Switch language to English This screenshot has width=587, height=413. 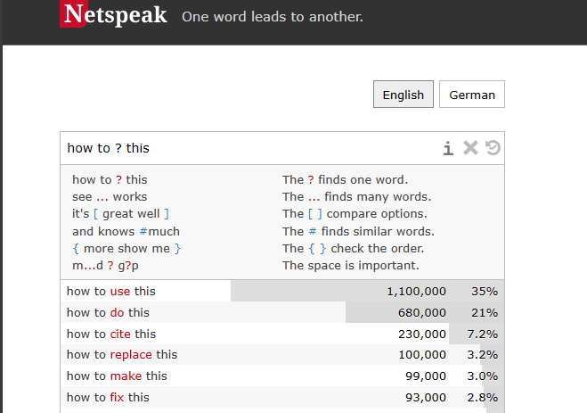click(x=403, y=95)
